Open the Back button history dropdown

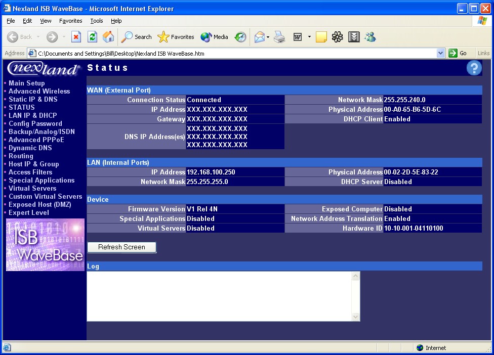coord(38,37)
